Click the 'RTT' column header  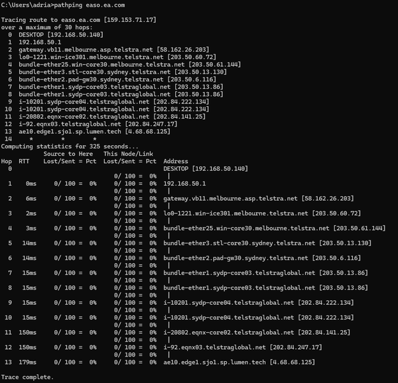pos(24,161)
